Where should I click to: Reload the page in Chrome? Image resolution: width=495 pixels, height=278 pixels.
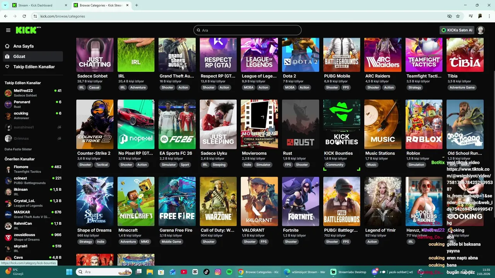click(x=24, y=16)
